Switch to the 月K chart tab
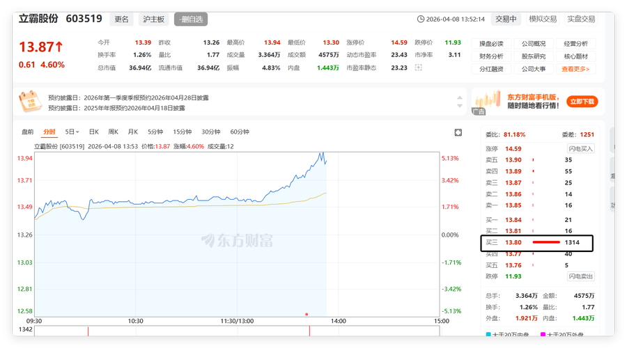Image resolution: width=627 pixels, height=348 pixels. (x=133, y=132)
